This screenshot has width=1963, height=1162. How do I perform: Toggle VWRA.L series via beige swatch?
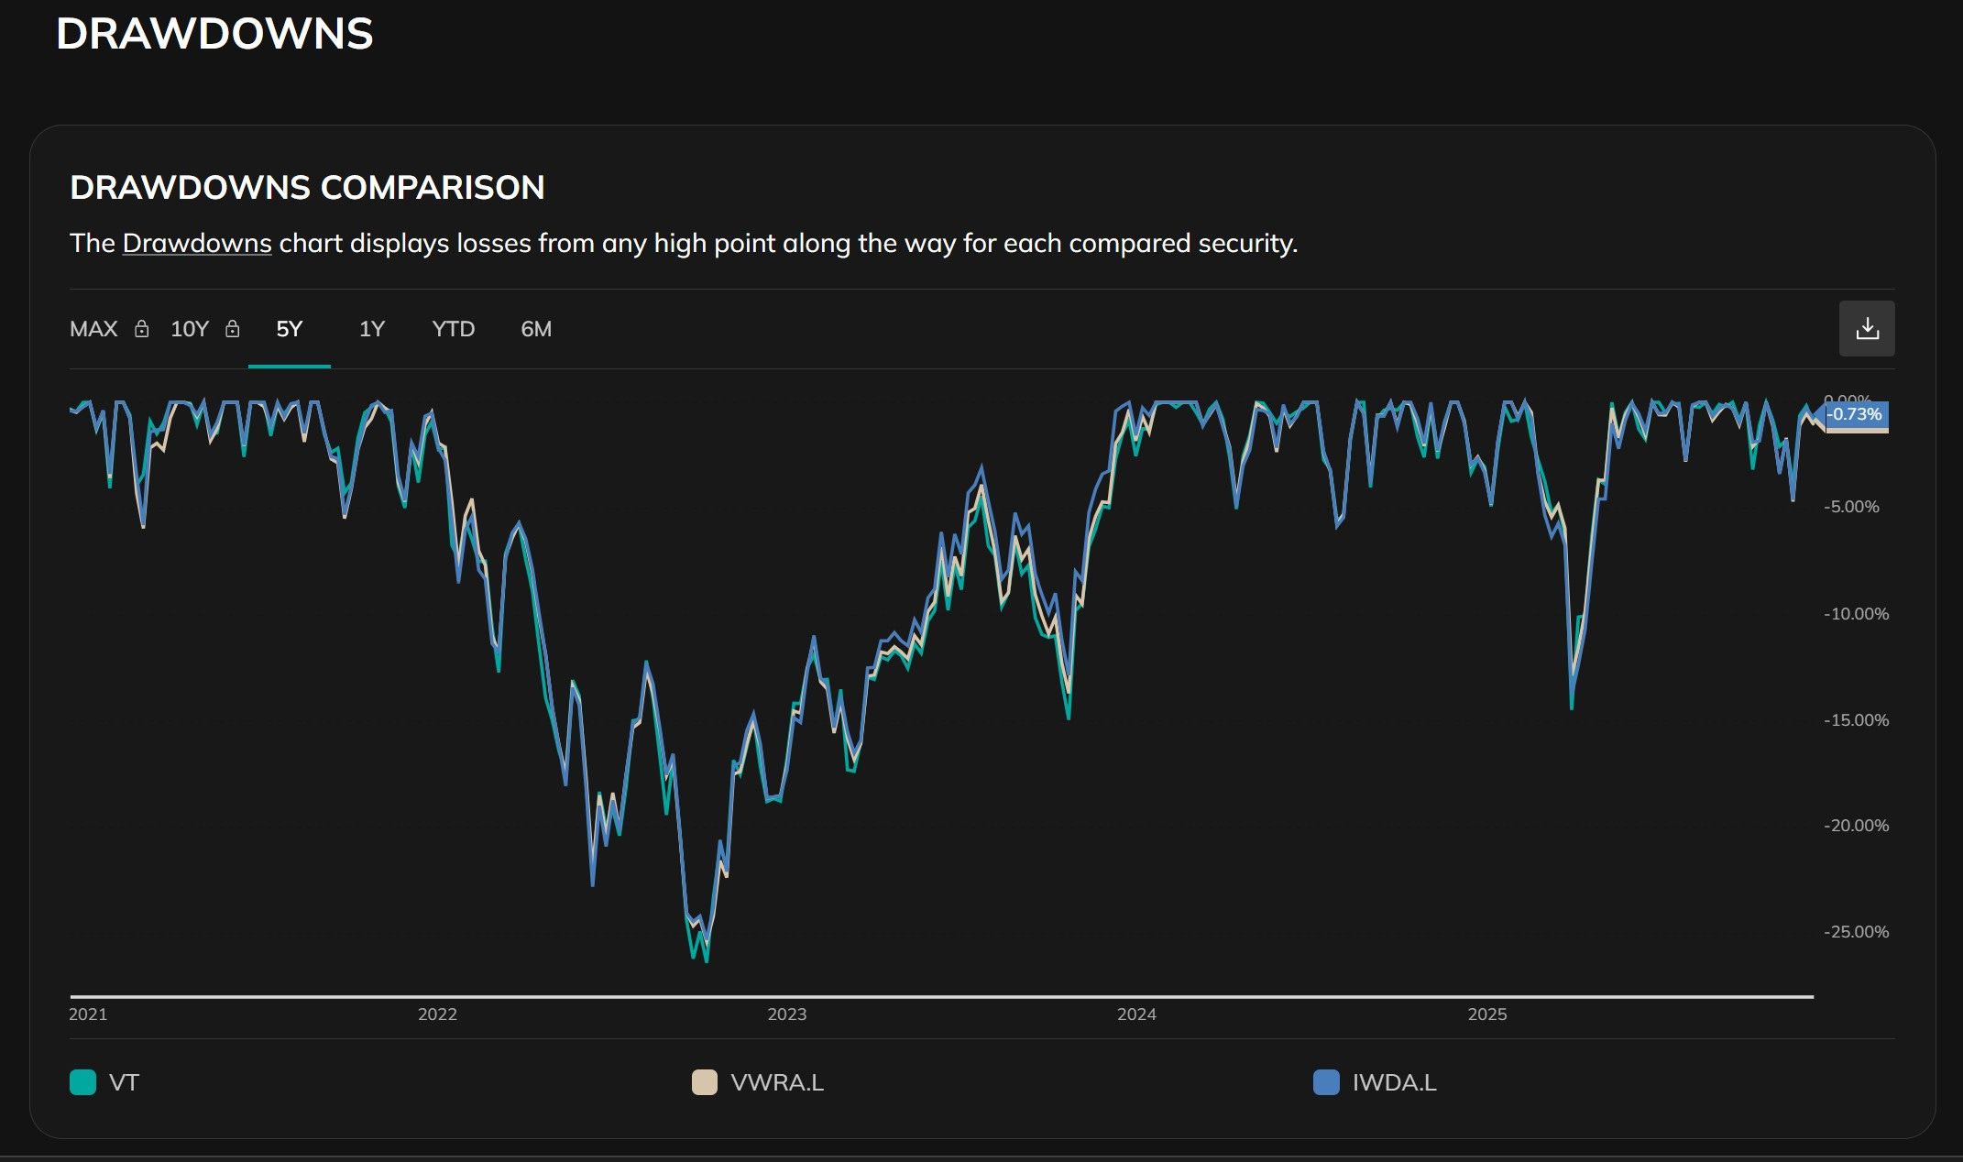click(x=704, y=1082)
